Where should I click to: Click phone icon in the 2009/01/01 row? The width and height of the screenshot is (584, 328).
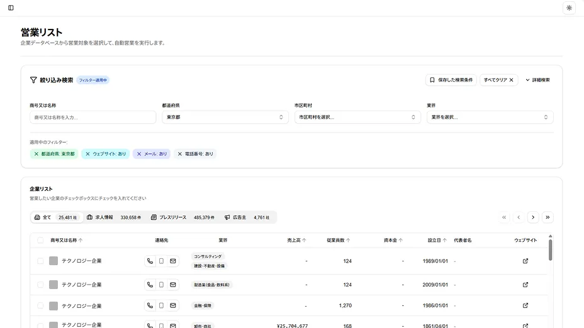coord(150,285)
